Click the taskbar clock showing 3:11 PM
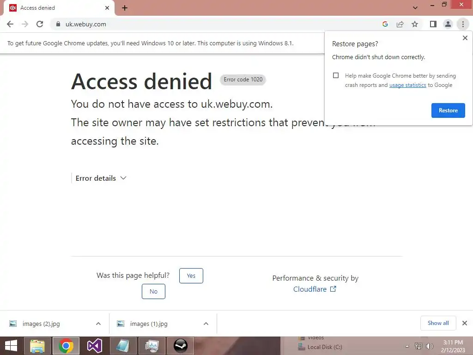This screenshot has width=473, height=355. tap(453, 346)
